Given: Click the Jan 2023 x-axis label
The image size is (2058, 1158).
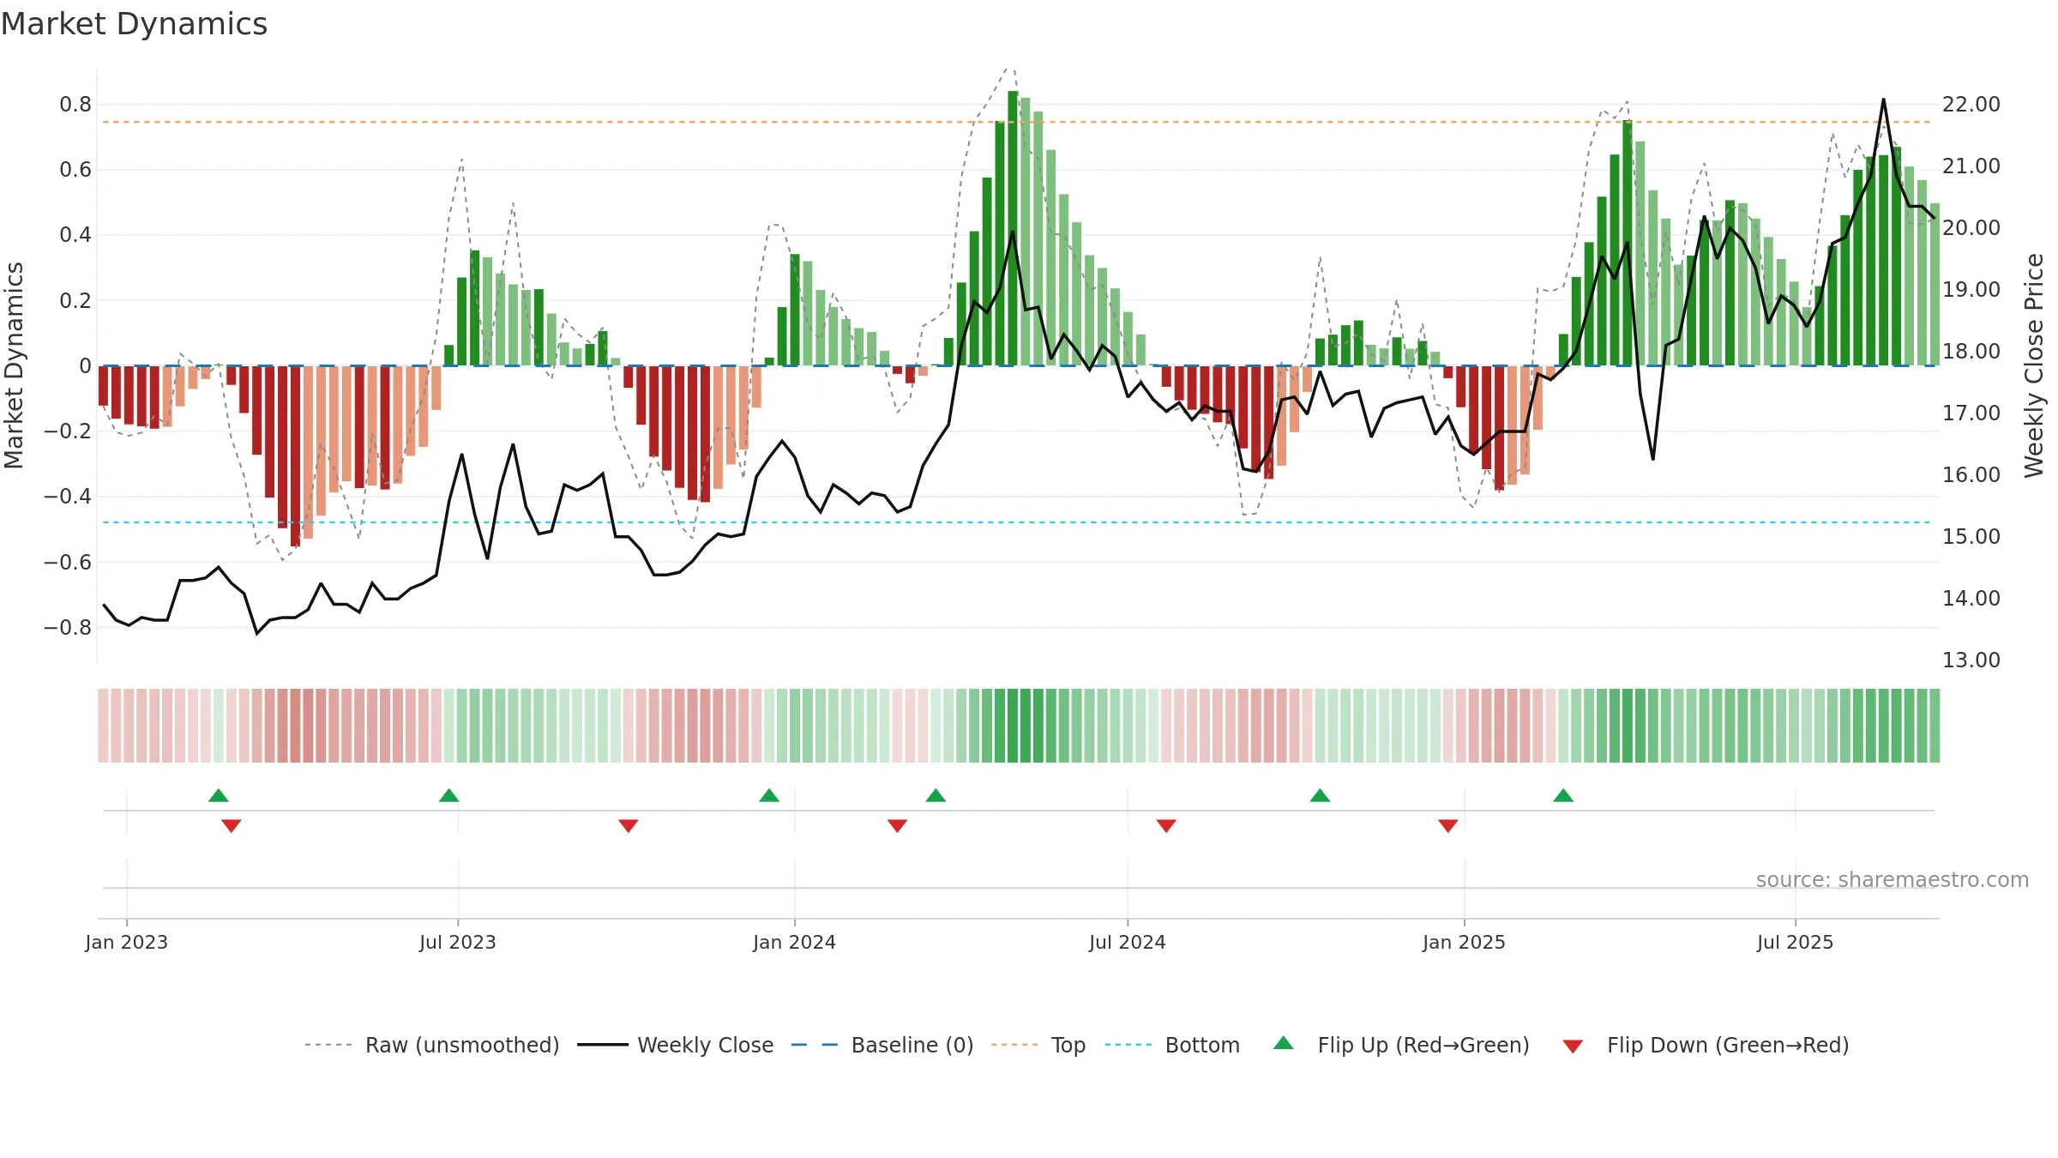Looking at the screenshot, I should coord(127,942).
